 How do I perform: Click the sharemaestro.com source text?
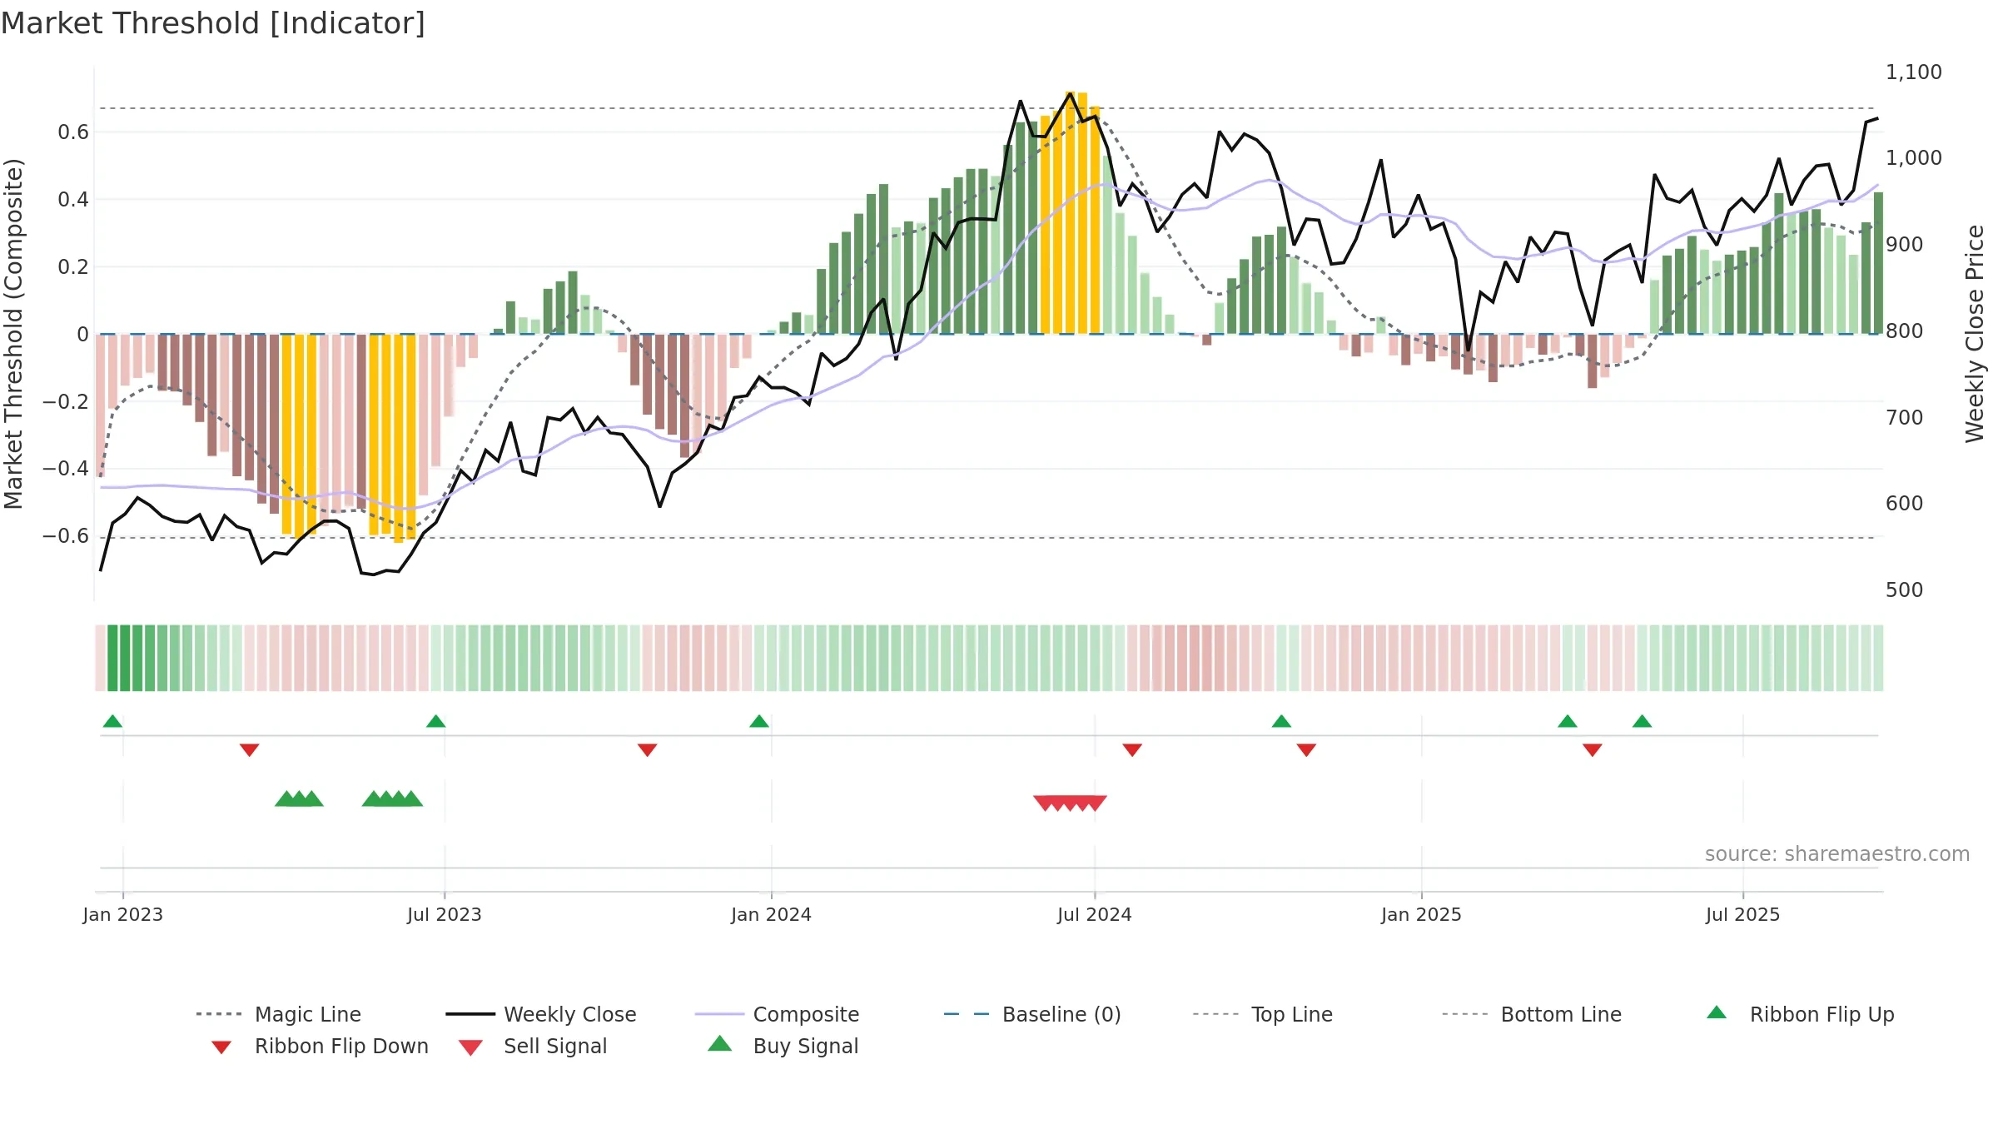(1836, 854)
